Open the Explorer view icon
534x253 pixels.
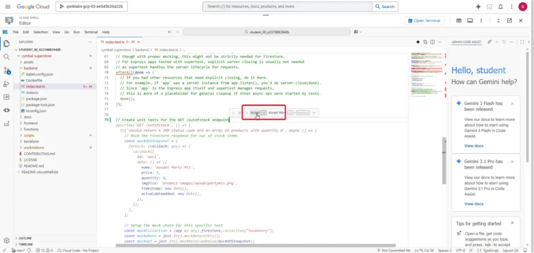tap(7, 43)
